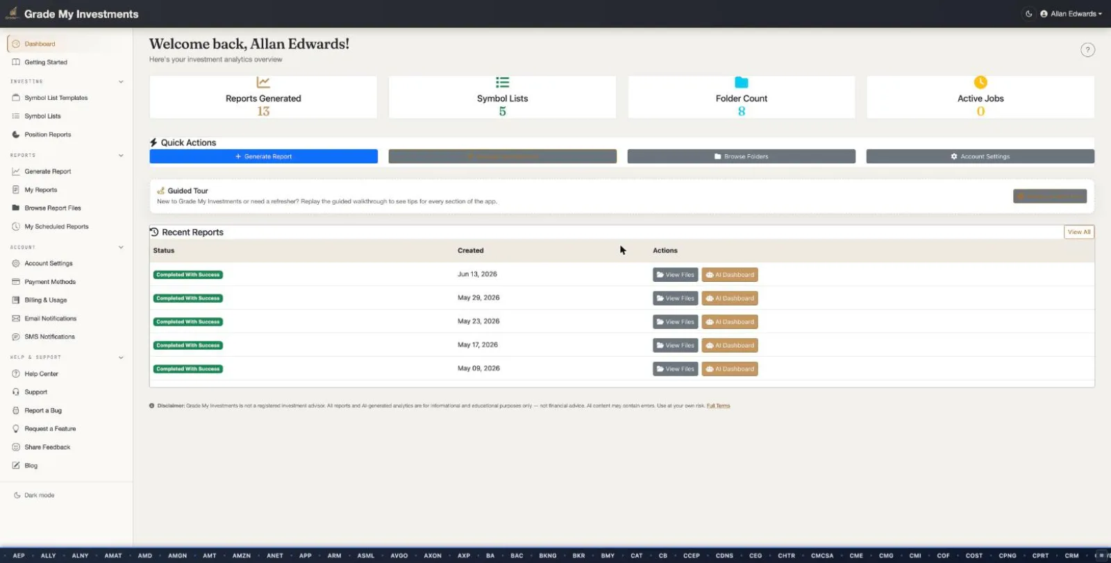The image size is (1111, 563).
Task: Click the Browse Folders quick action button
Action: (x=741, y=156)
